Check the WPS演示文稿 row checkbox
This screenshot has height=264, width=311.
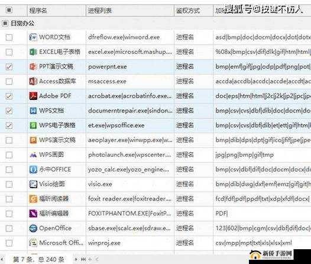tap(9, 140)
